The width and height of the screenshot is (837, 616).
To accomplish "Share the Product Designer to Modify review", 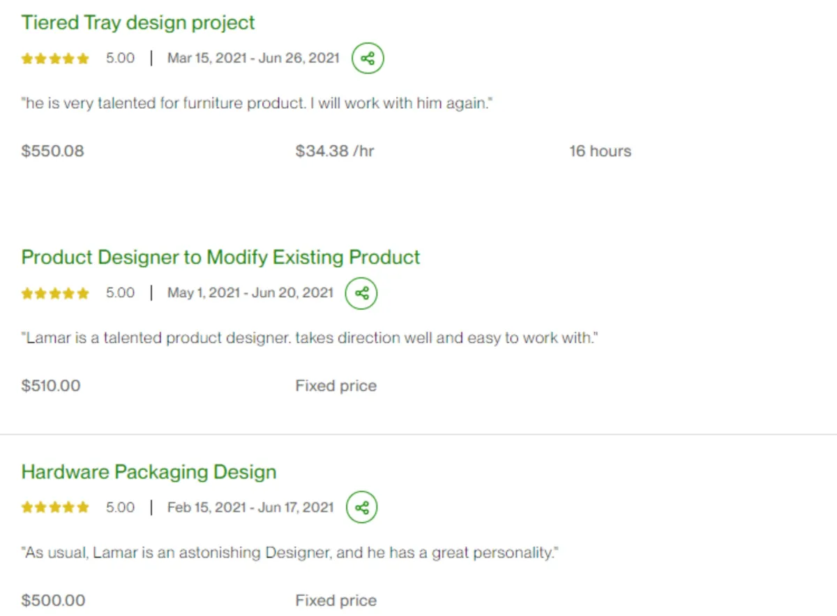I will click(x=361, y=293).
